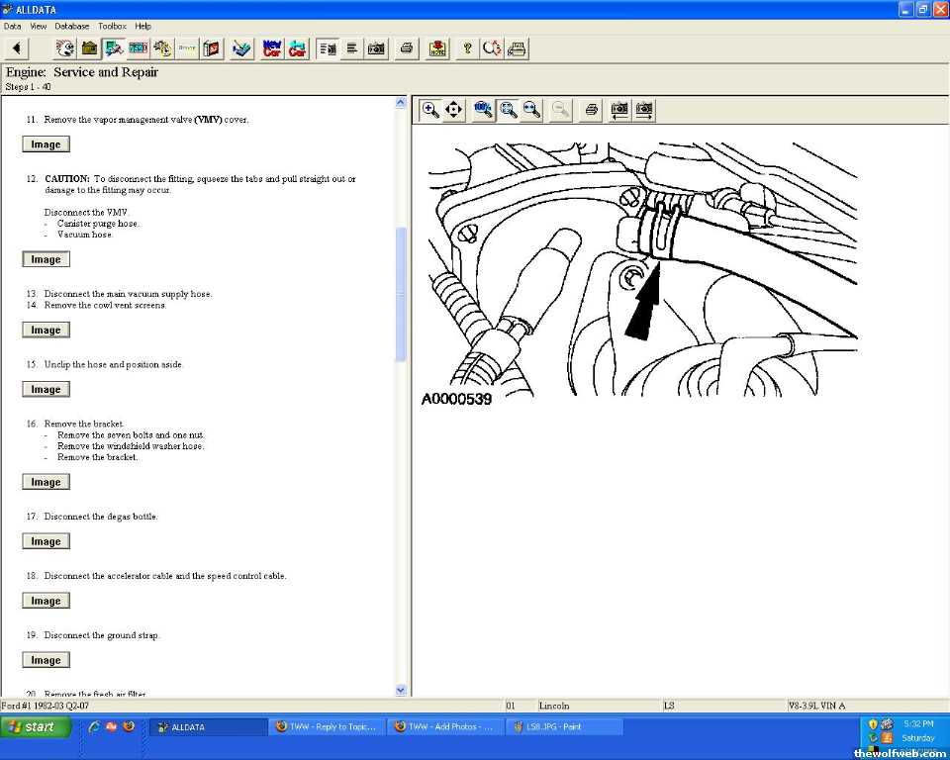Print the diagram from image toolbar
This screenshot has width=950, height=760.
tap(591, 110)
